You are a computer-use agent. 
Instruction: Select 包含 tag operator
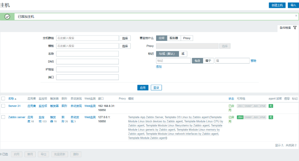tap(197, 61)
